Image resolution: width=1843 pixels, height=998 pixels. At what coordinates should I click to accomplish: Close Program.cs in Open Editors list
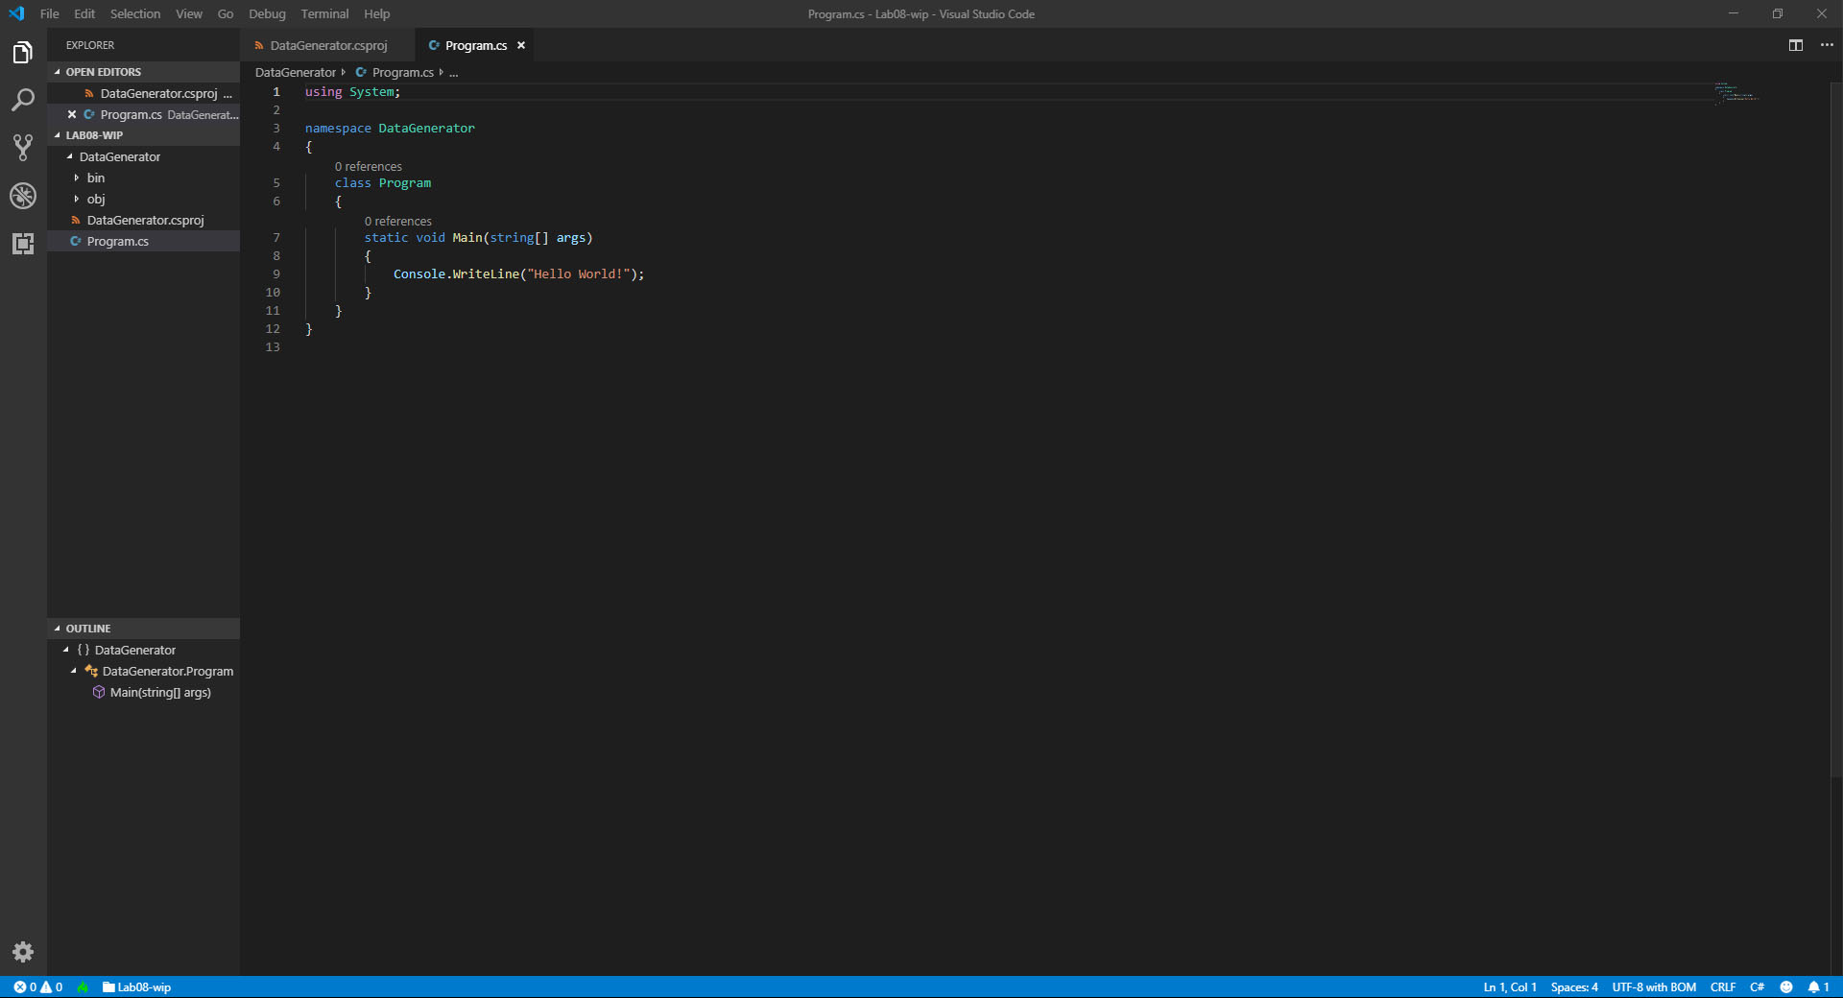coord(72,114)
